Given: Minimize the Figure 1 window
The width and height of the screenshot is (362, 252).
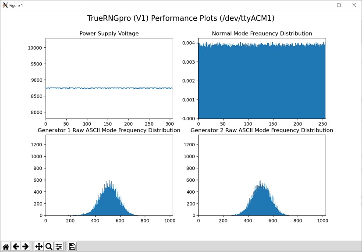Looking at the screenshot, I should tap(323, 5).
